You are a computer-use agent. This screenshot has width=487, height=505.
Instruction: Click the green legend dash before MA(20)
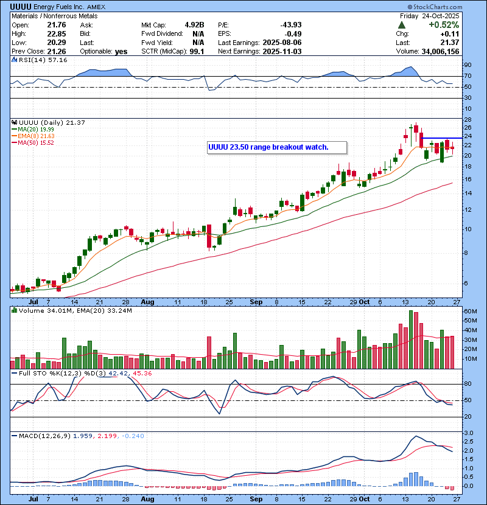(14, 130)
